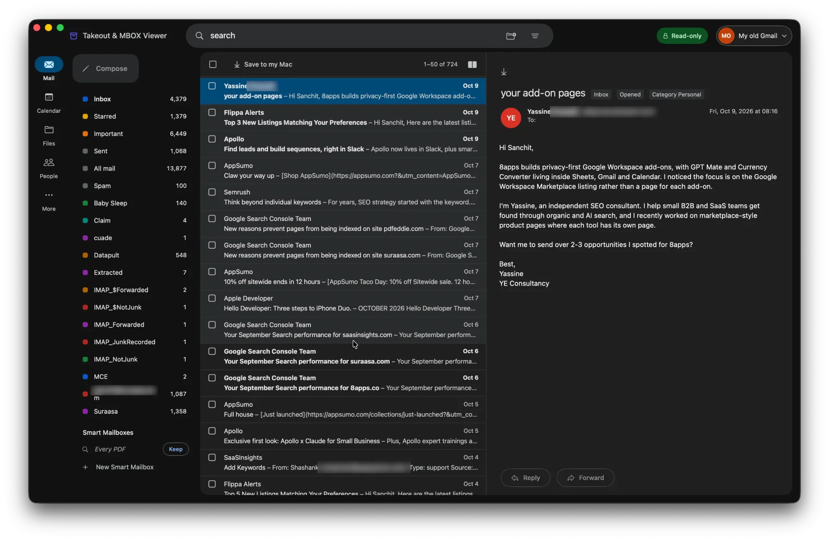Screen dimensions: 829x541
Task: Click the Forward arrow icon
Action: tap(571, 478)
